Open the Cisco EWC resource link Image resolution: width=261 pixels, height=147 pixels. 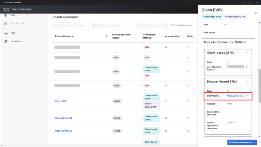coord(61,101)
